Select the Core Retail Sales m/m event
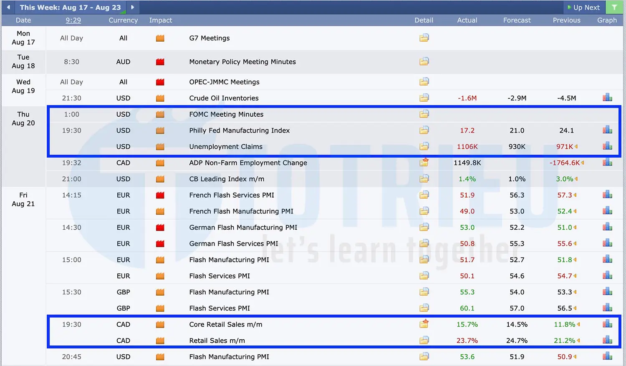Viewport: 626px width, 366px height. coord(226,324)
